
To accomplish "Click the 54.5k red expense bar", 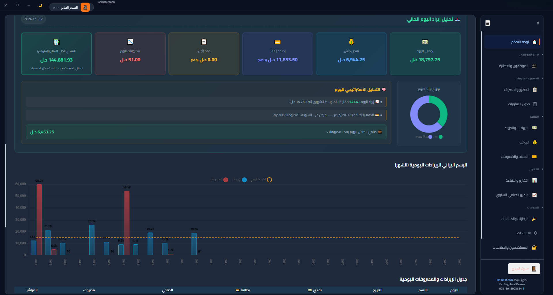I will (127, 223).
